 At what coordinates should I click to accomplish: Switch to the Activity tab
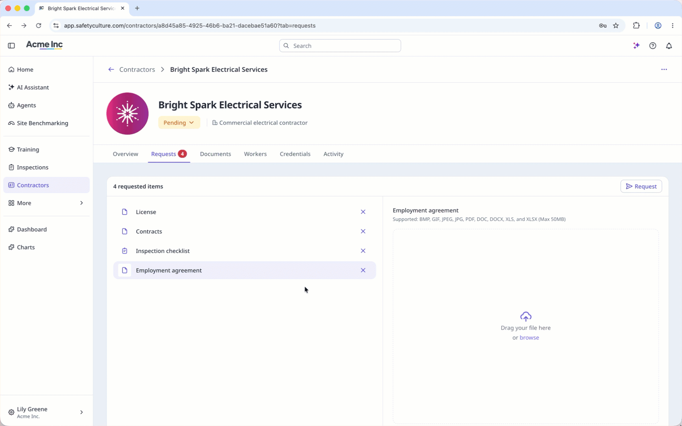333,154
